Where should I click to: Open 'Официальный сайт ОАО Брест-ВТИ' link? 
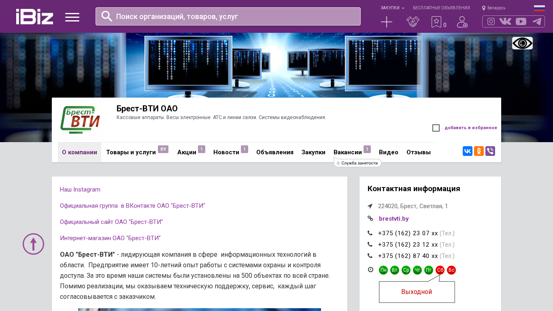(111, 222)
